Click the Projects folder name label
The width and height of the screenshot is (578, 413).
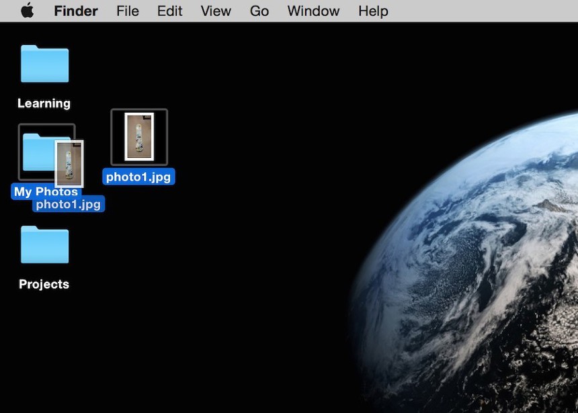(44, 284)
